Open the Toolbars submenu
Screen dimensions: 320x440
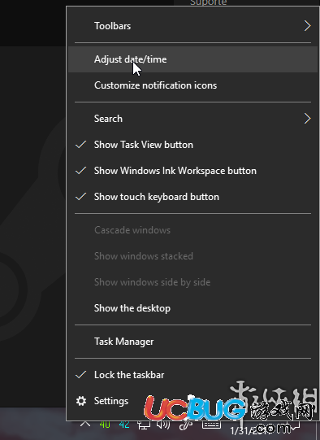(x=192, y=26)
